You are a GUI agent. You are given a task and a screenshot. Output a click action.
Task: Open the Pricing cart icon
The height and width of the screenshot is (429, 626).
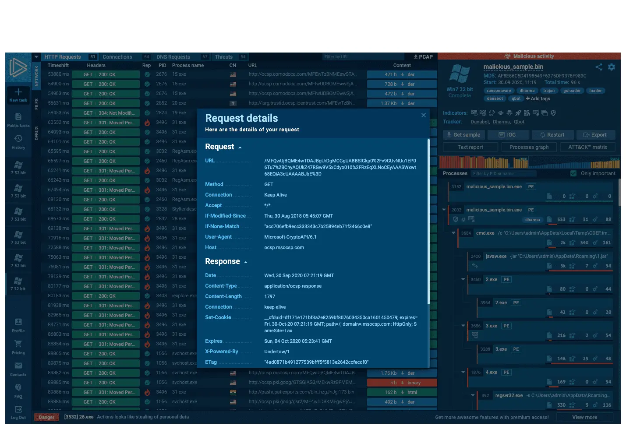[x=18, y=344]
